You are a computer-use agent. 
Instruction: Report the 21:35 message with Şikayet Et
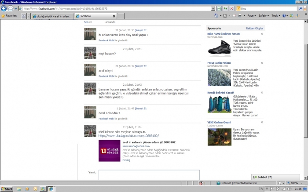141,30
